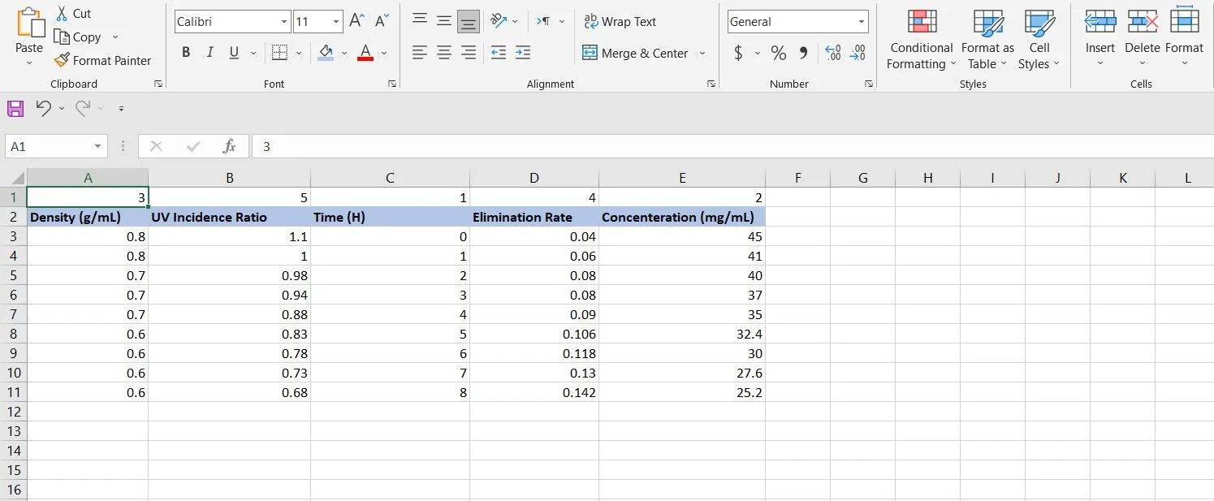Select row 5 header
The height and width of the screenshot is (501, 1214).
tap(13, 275)
